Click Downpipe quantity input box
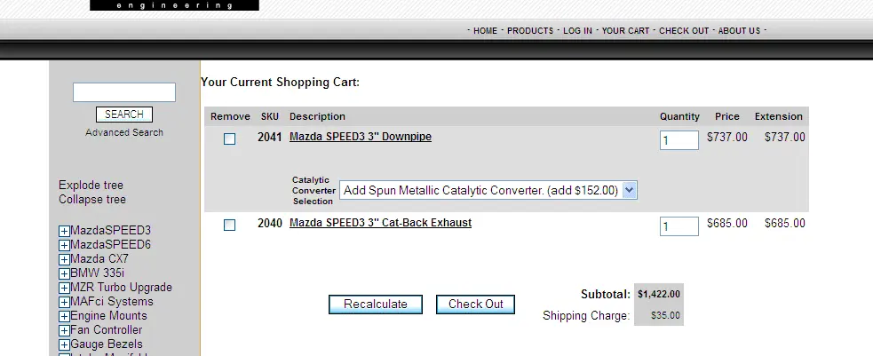Screen dimensions: 873x356 click(x=679, y=140)
